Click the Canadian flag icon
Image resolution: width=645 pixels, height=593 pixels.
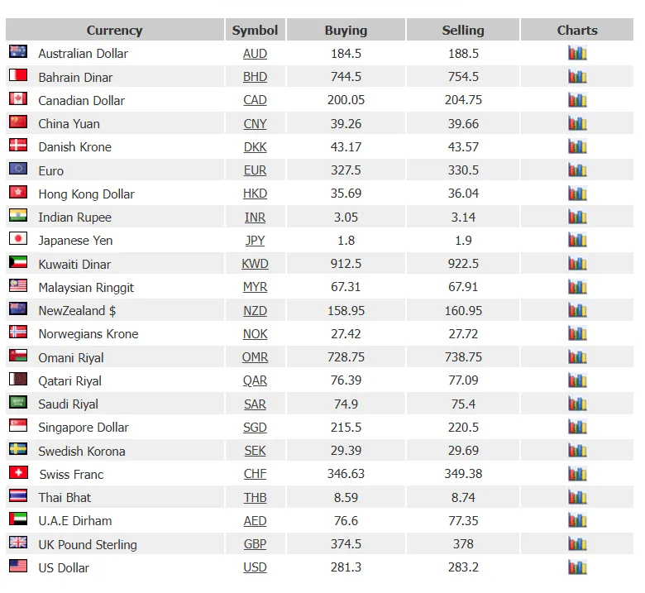pos(18,98)
